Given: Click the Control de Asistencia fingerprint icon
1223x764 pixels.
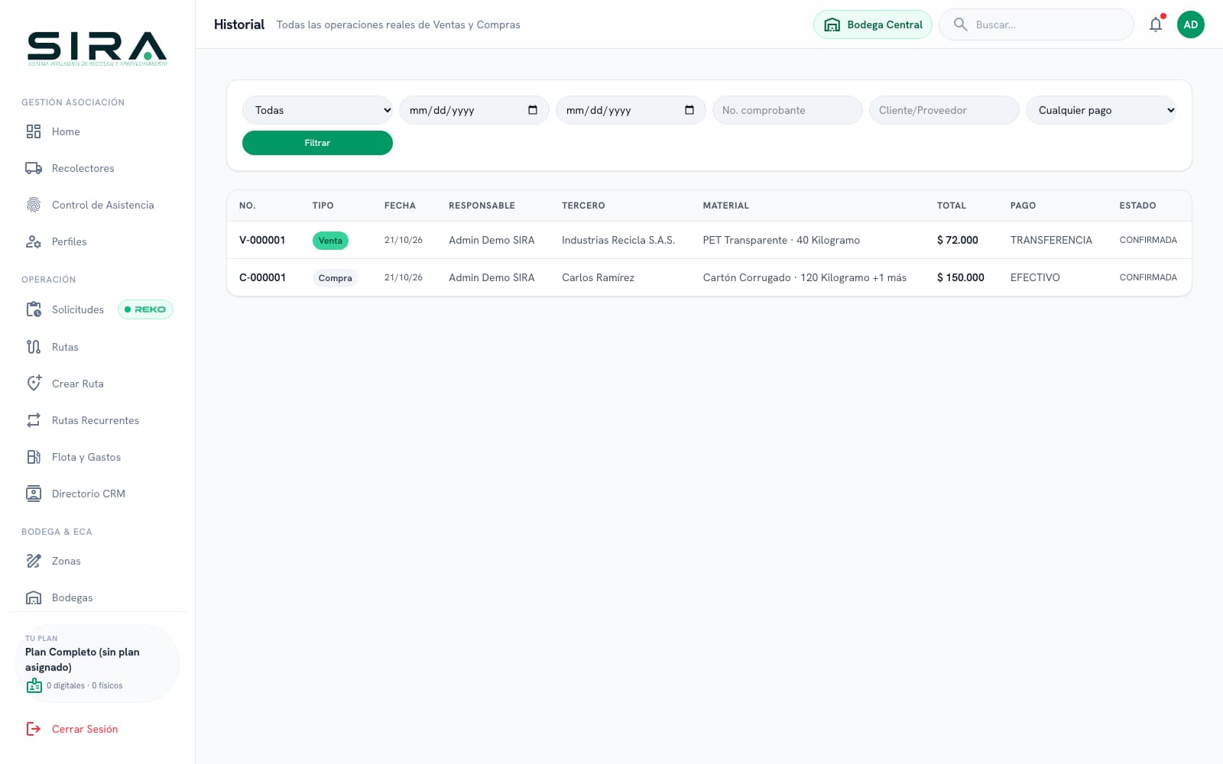Looking at the screenshot, I should (x=34, y=205).
